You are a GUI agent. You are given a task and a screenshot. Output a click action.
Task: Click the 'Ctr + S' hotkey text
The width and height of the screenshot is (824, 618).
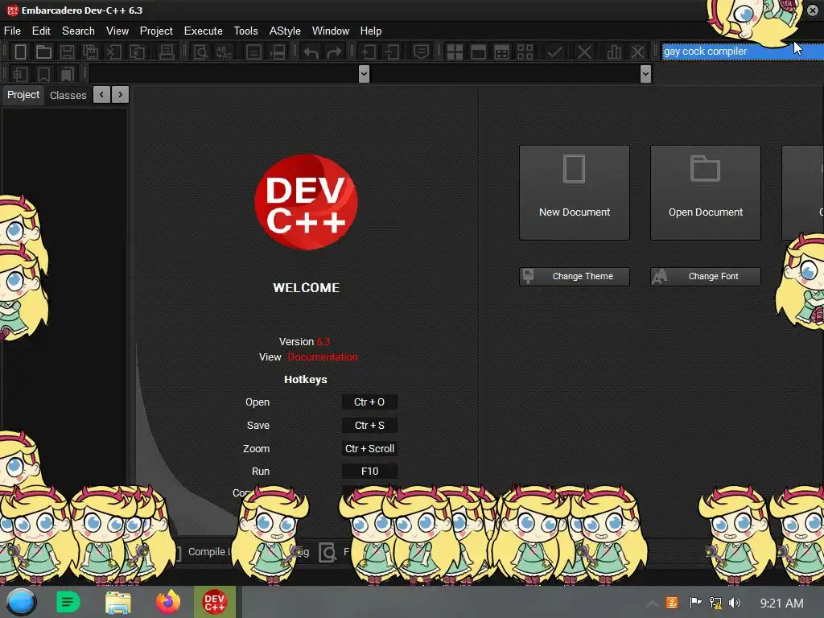click(369, 425)
